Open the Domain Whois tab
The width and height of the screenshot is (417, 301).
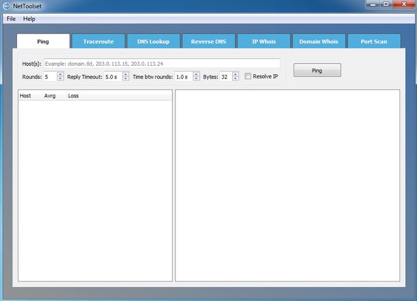(x=319, y=41)
